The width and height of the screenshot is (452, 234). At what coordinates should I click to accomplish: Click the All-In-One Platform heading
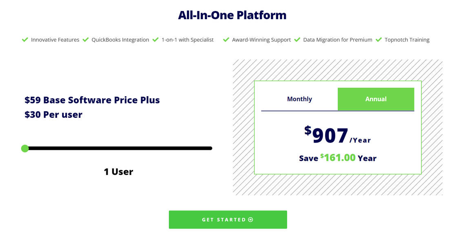coord(232,15)
